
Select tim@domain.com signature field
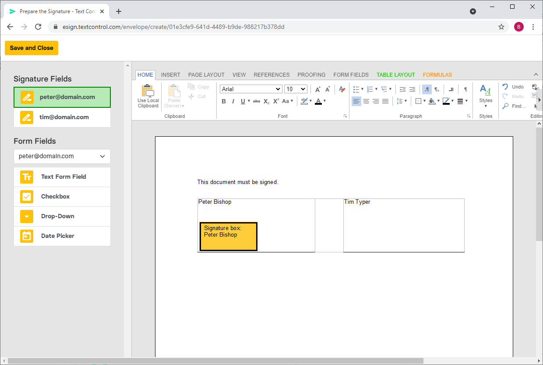pos(62,117)
